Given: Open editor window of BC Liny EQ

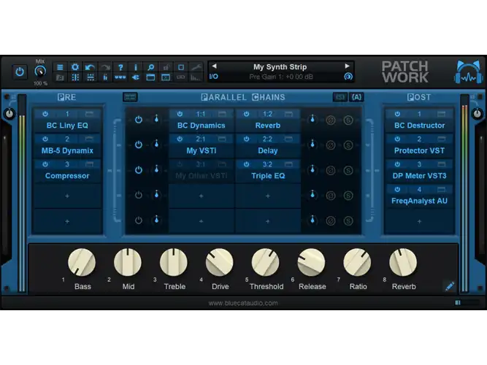Looking at the screenshot, I should click(89, 114).
